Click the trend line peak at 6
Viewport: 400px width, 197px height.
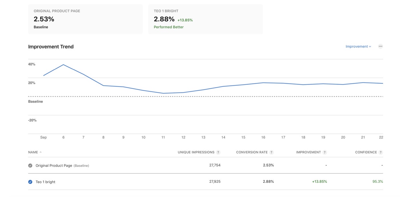click(63, 65)
